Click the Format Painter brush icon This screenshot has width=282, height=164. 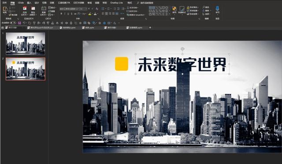tap(10, 15)
